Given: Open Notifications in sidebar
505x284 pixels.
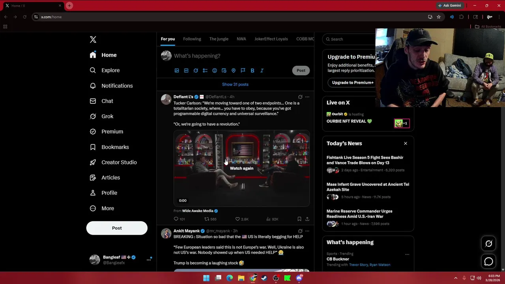Looking at the screenshot, I should (111, 86).
